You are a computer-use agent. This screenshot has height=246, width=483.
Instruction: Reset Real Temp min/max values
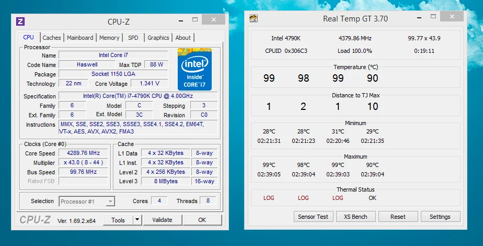click(398, 217)
